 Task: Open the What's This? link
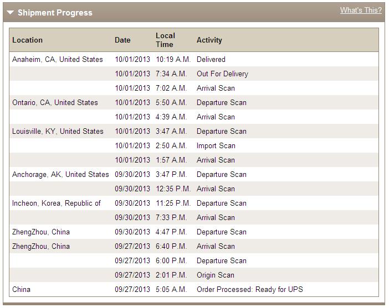coord(361,11)
